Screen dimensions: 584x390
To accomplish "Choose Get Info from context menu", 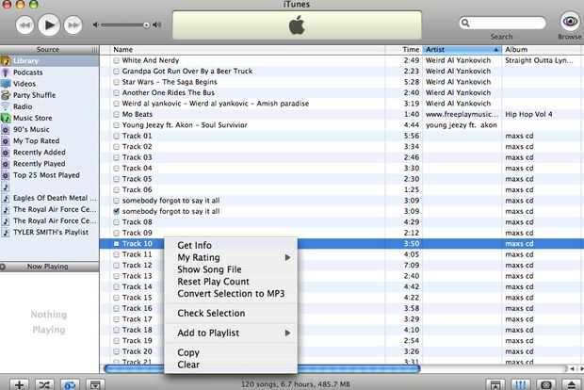I will [231, 245].
